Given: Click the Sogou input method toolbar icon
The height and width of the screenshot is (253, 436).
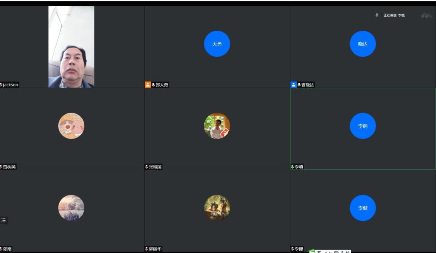Looking at the screenshot, I should pos(312,252).
